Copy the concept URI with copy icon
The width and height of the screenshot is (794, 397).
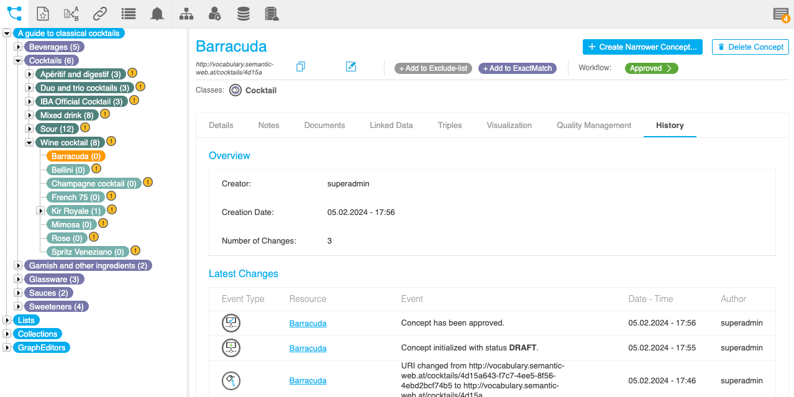pyautogui.click(x=301, y=66)
